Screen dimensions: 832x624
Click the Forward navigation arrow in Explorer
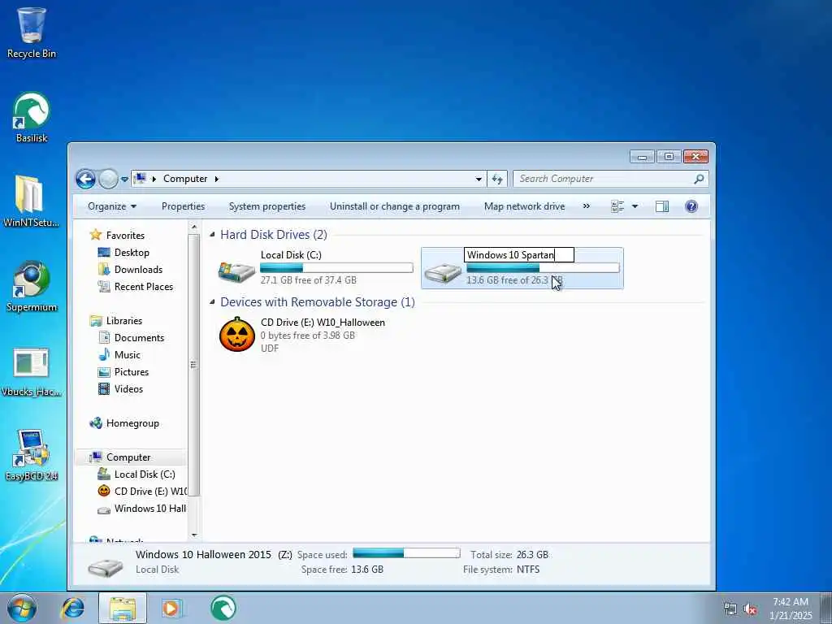(x=108, y=180)
